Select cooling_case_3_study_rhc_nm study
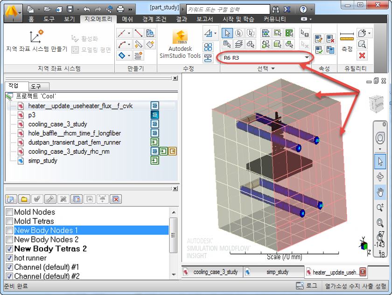This screenshot has width=392, height=295. 69,151
